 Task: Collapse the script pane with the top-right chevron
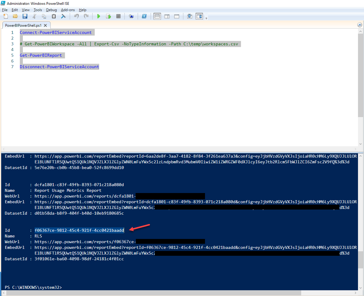tap(359, 25)
